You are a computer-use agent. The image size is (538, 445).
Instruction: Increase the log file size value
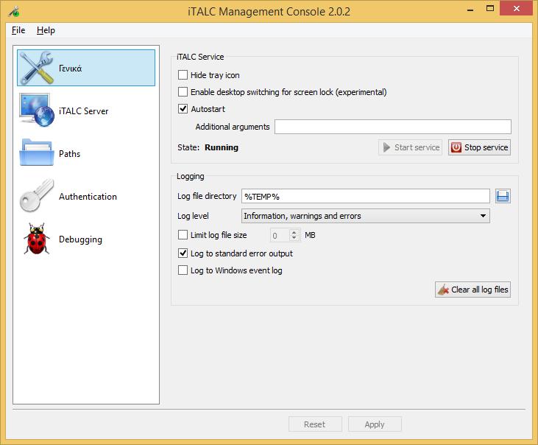[294, 232]
